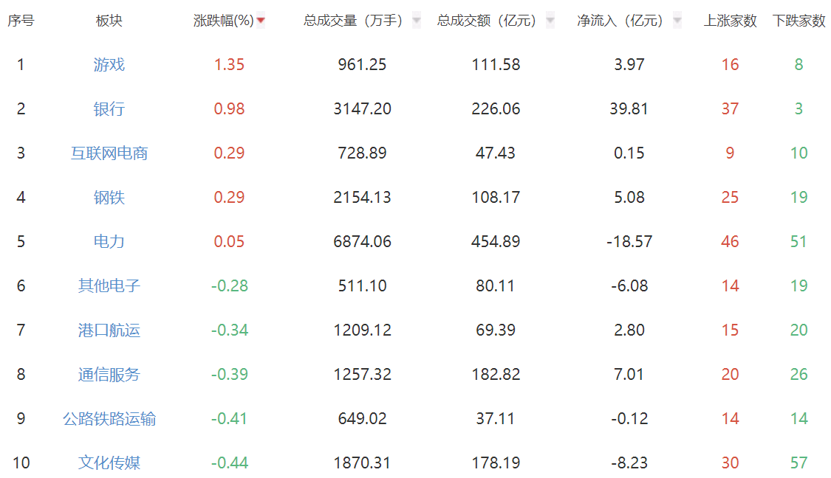
Task: Open the 港口航运 sector link
Action: click(x=109, y=330)
